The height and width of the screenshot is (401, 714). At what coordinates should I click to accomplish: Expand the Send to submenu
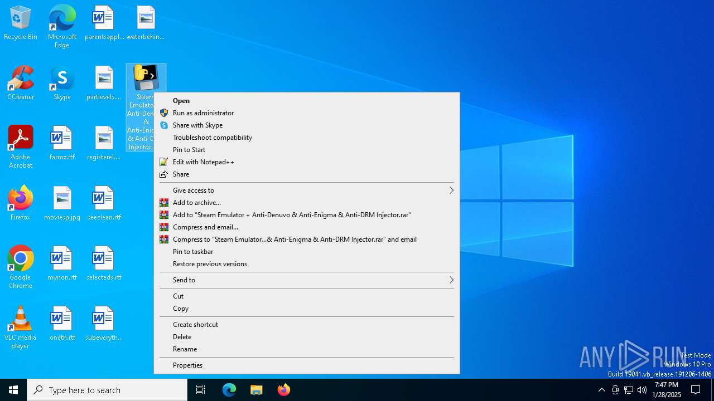[307, 280]
